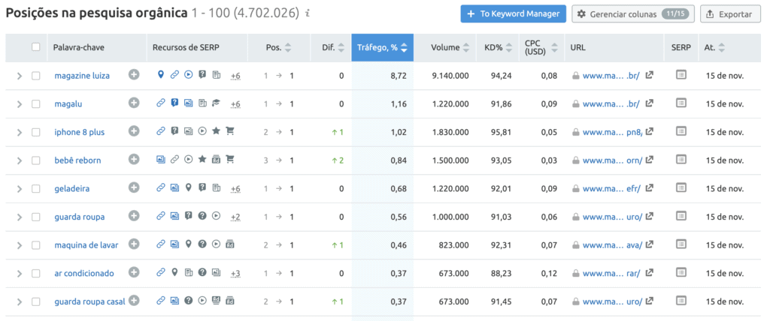Image resolution: width=770 pixels, height=321 pixels.
Task: Click To Keyword Manager button
Action: 514,13
